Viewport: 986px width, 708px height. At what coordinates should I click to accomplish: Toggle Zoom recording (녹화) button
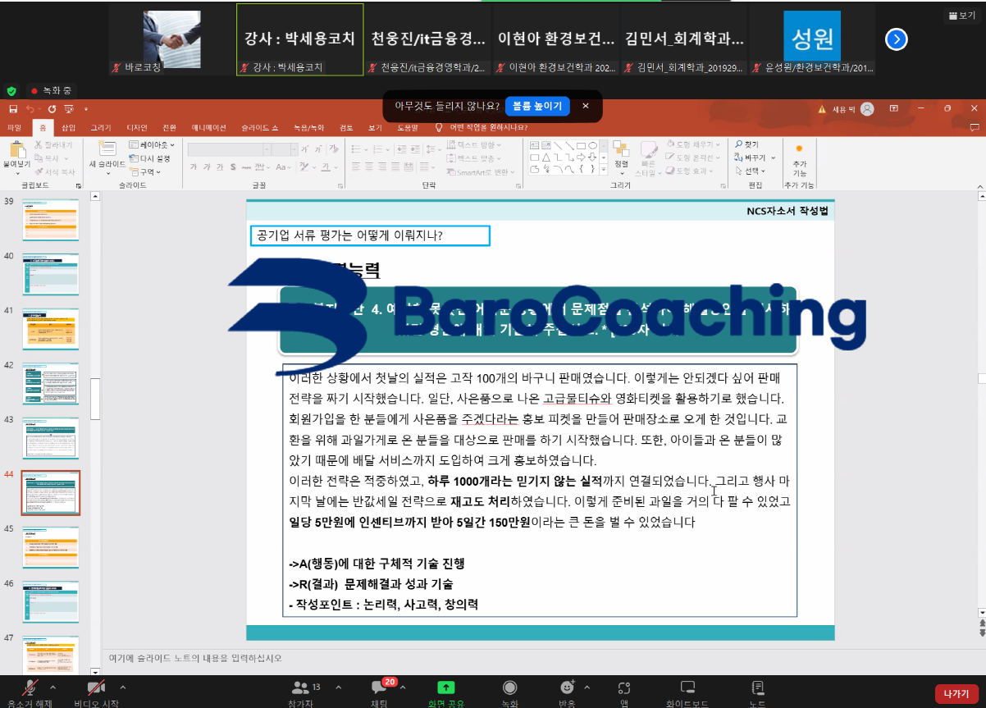[509, 689]
